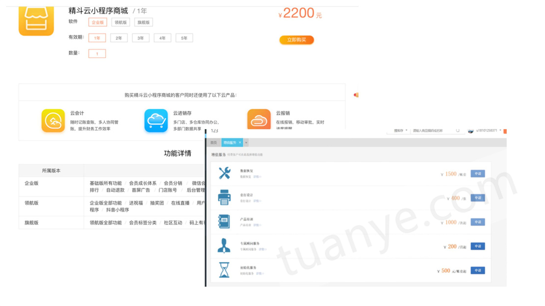Click the person icon for 专属顾问服务
The height and width of the screenshot is (306, 545).
point(224,246)
